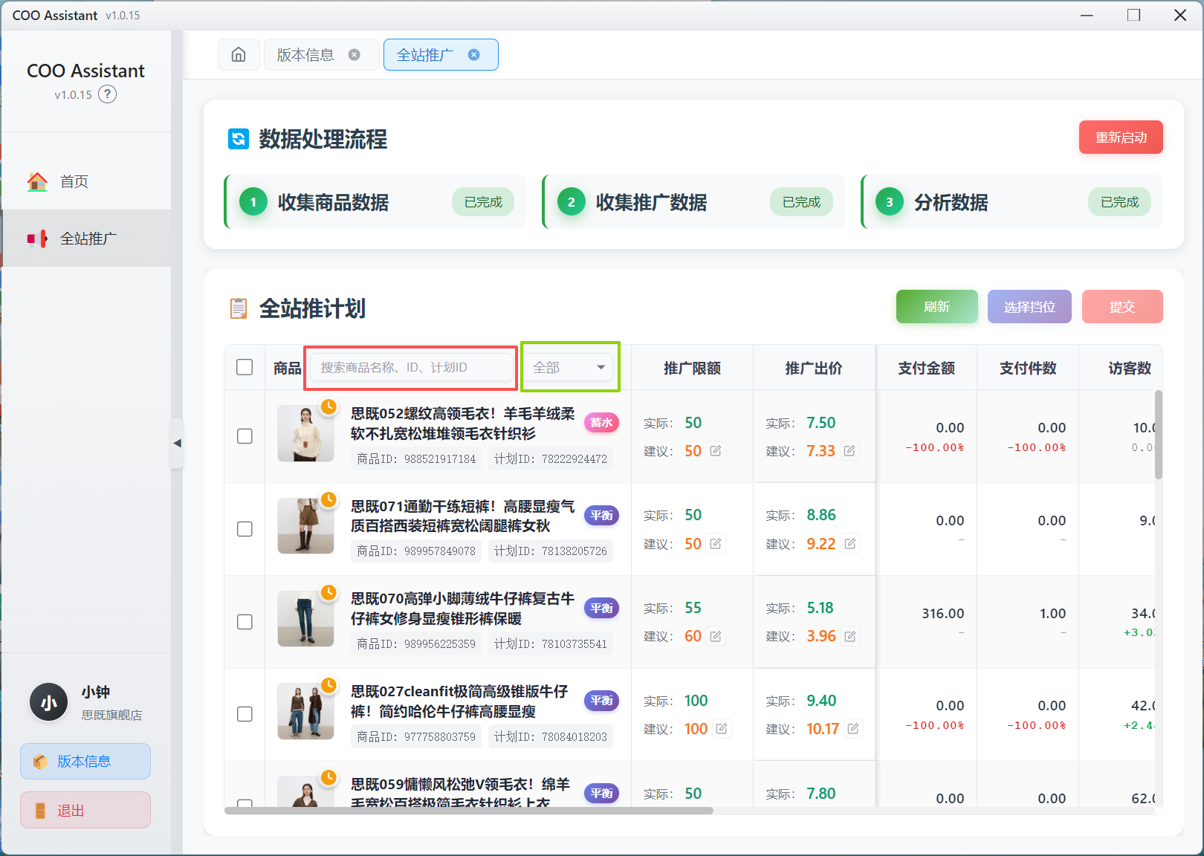Click the product search input field

pos(410,366)
